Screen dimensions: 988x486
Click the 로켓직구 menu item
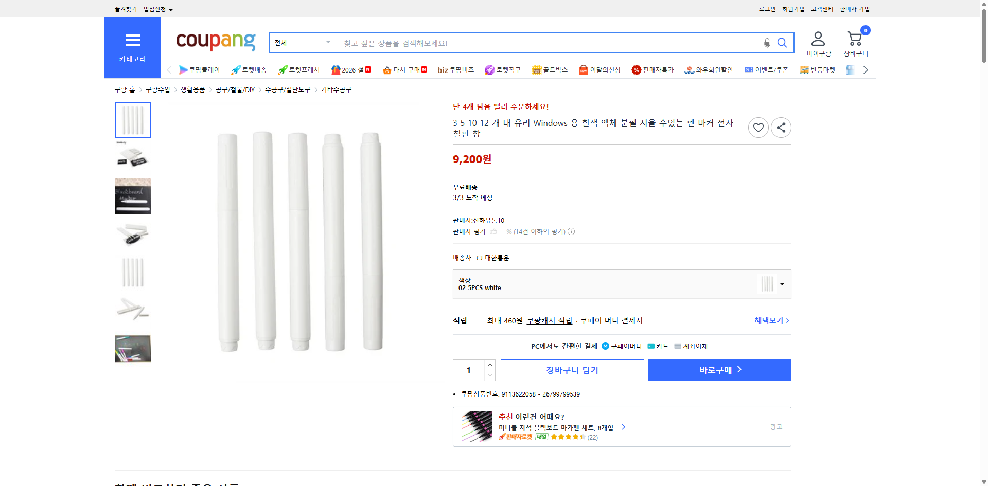click(503, 69)
